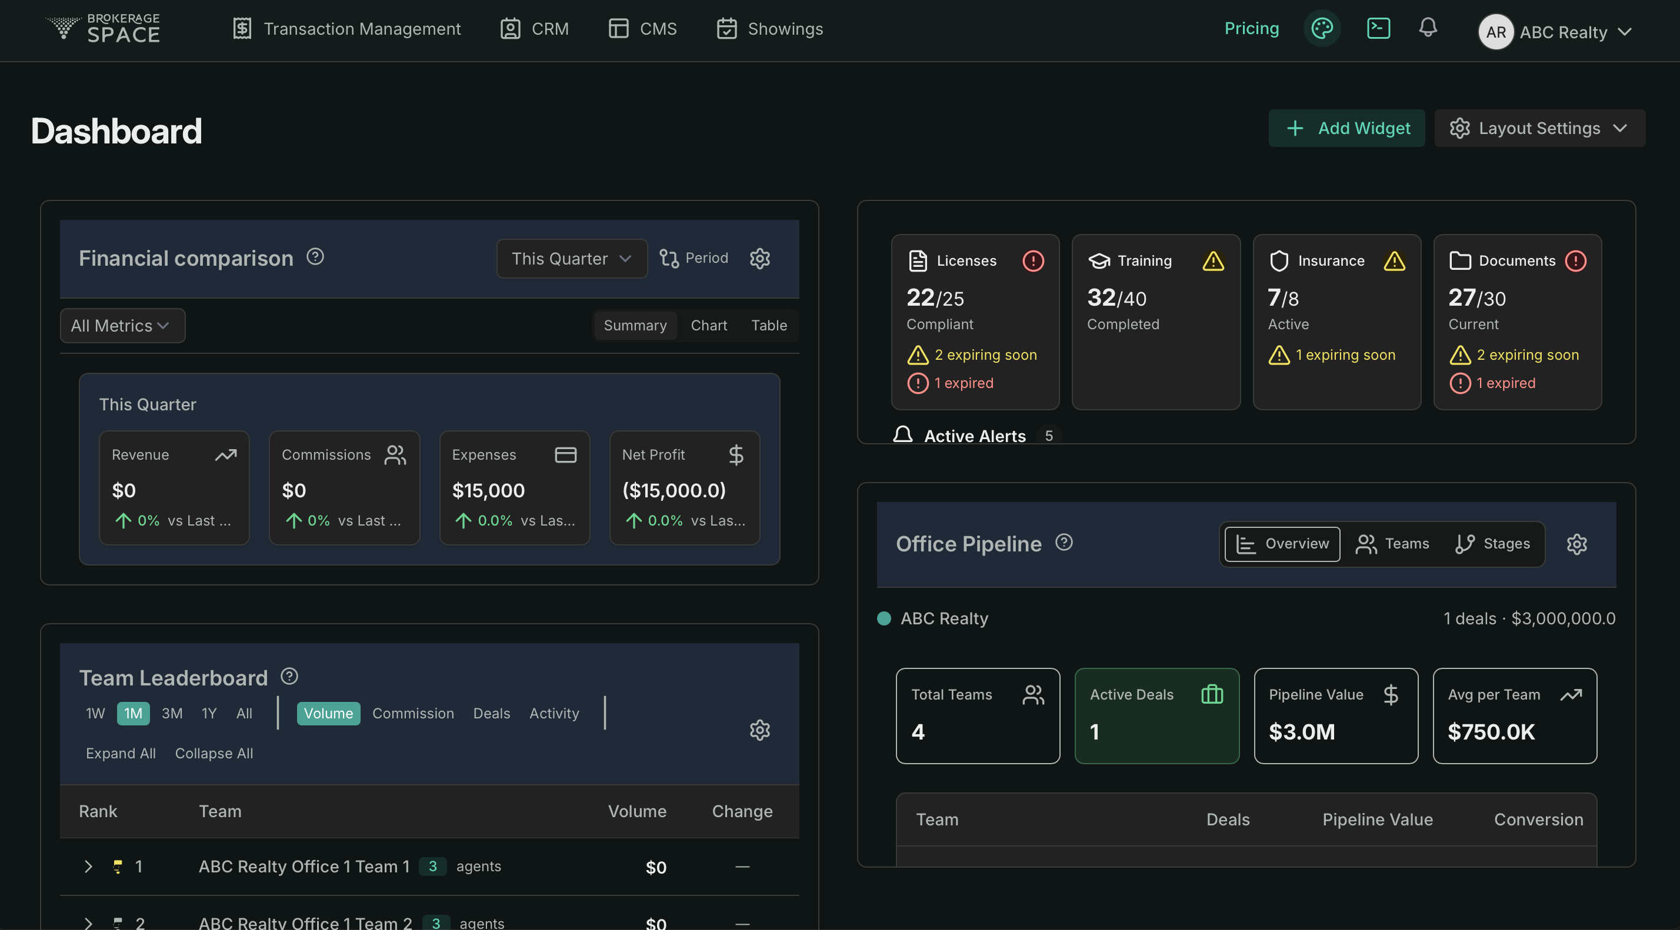Select the 3M time range
The image size is (1680, 930).
[172, 714]
